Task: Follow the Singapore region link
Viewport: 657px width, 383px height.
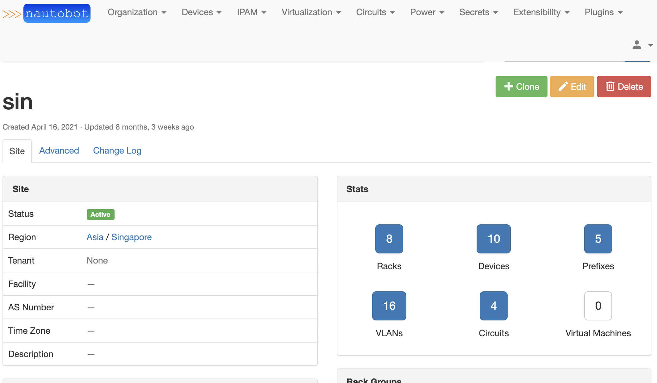Action: [131, 237]
